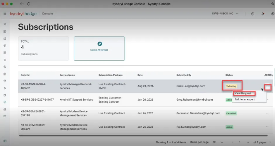
Task: Click Kyndryl Managed Network Services cell
Action: [x=75, y=86]
